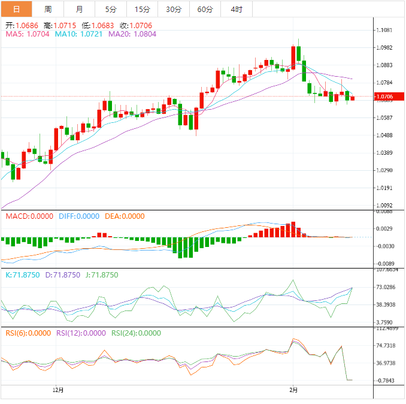This screenshot has height=404, width=406.
Task: Switch to the 月 monthly tab
Action: pyautogui.click(x=80, y=9)
